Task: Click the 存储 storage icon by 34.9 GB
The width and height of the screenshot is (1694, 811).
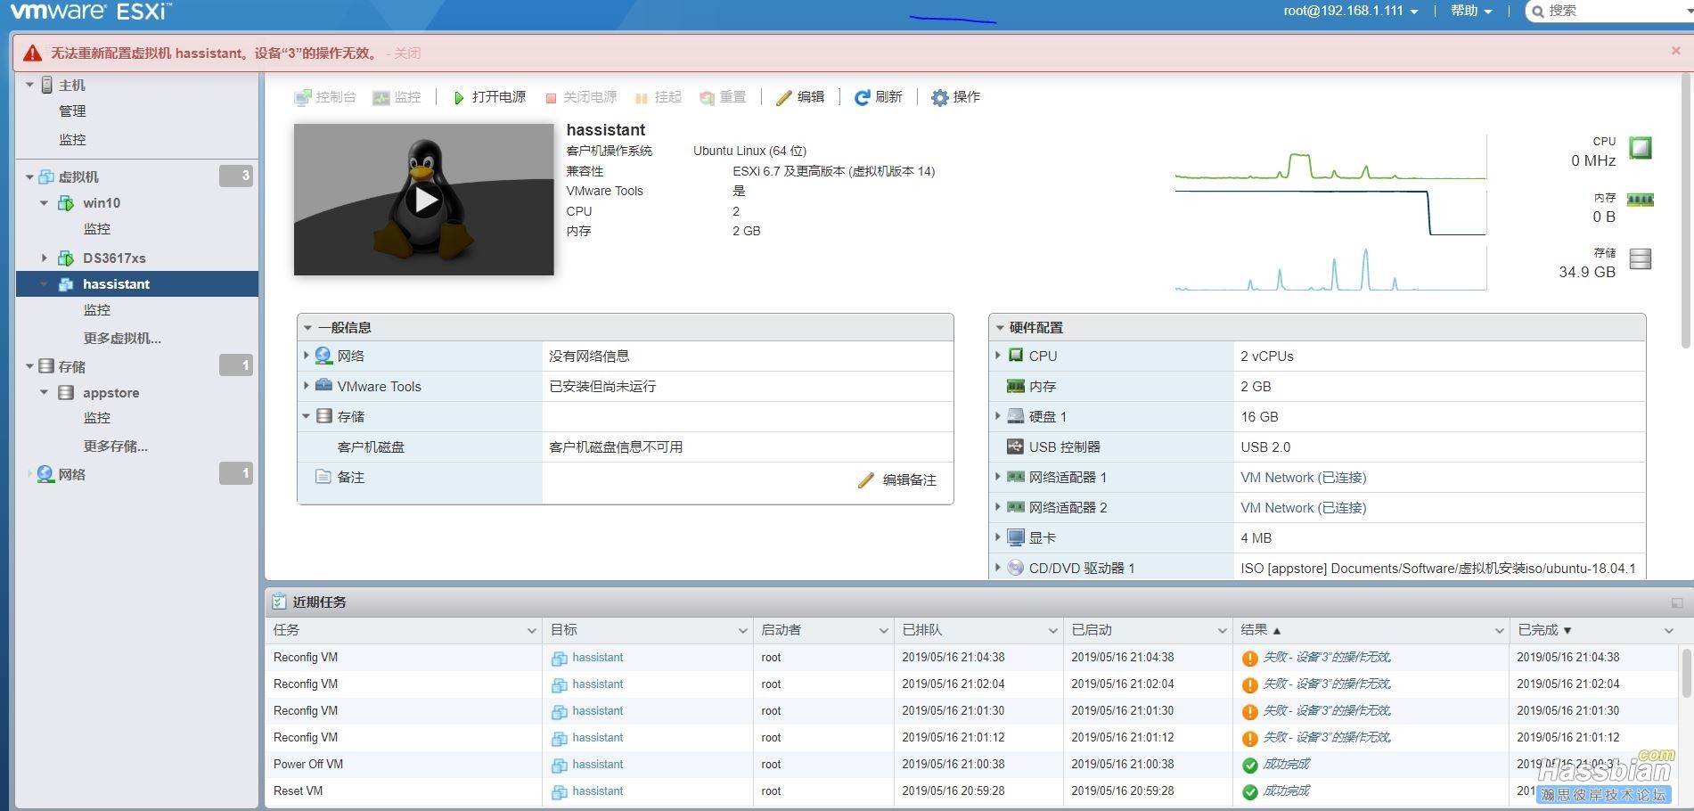Action: point(1640,259)
